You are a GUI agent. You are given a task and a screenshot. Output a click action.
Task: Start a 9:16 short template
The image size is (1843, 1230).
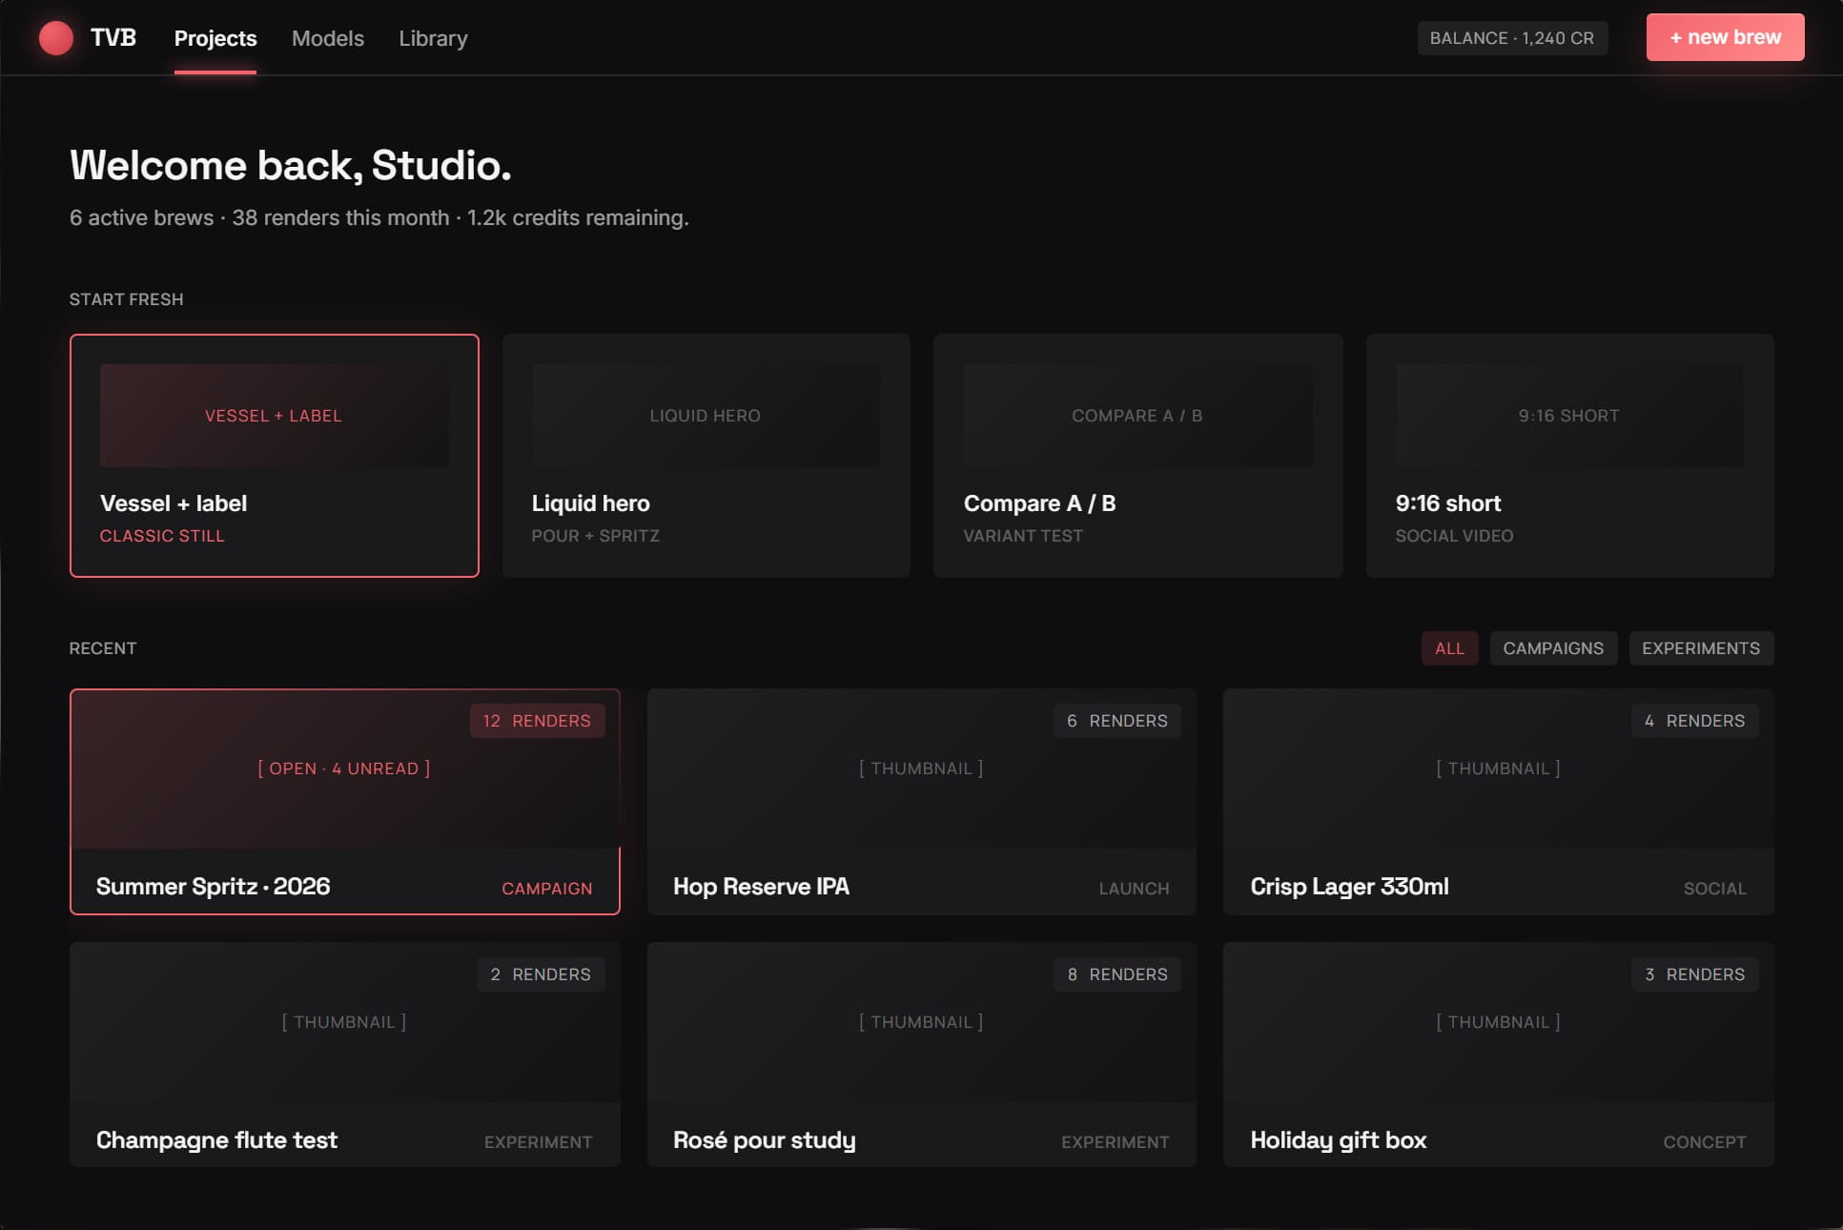(x=1570, y=456)
